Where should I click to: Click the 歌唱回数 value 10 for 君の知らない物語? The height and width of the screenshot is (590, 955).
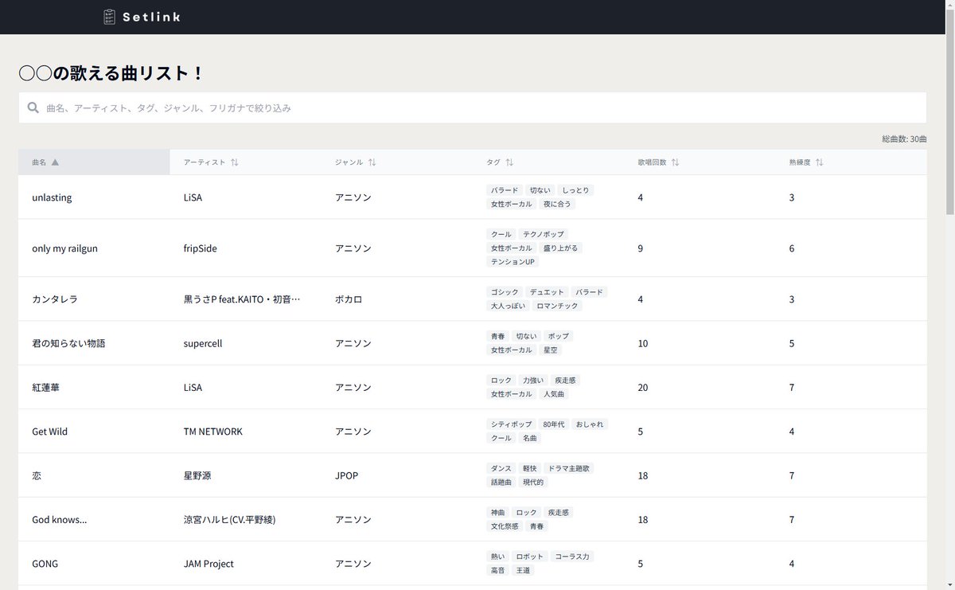[x=643, y=343]
